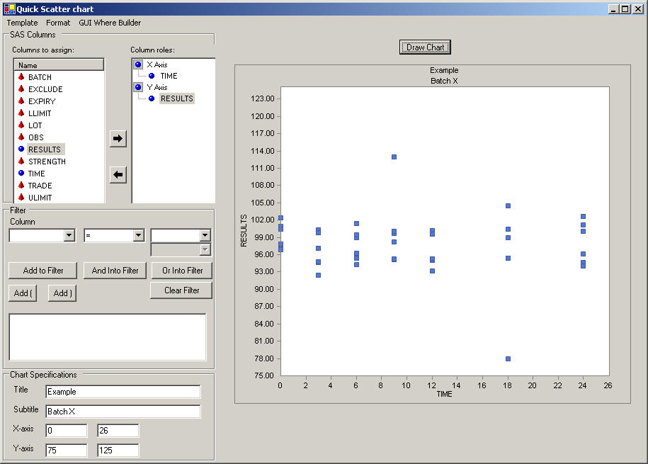Image resolution: width=648 pixels, height=464 pixels.
Task: Click the Title field containing Example
Action: 123,392
